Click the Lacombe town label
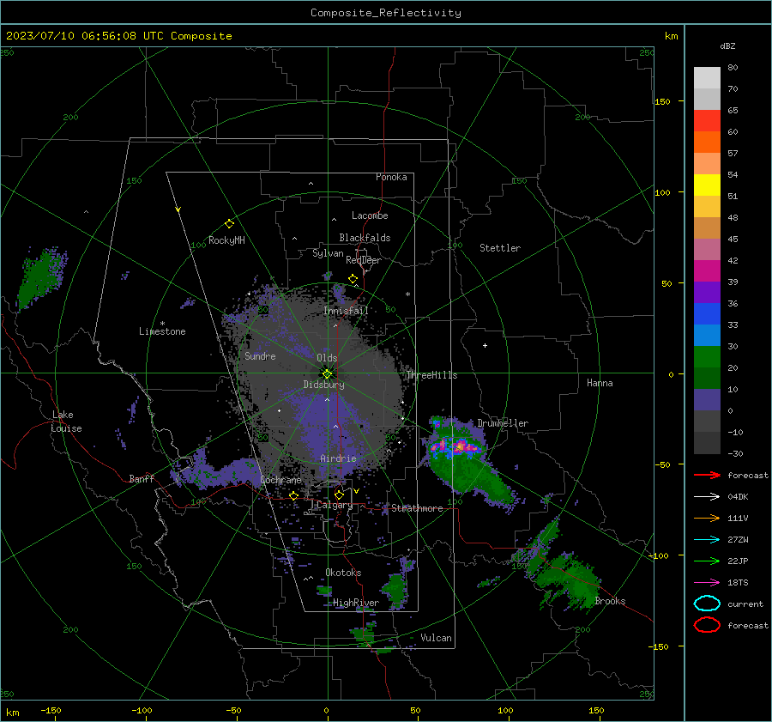The width and height of the screenshot is (772, 722). (370, 215)
